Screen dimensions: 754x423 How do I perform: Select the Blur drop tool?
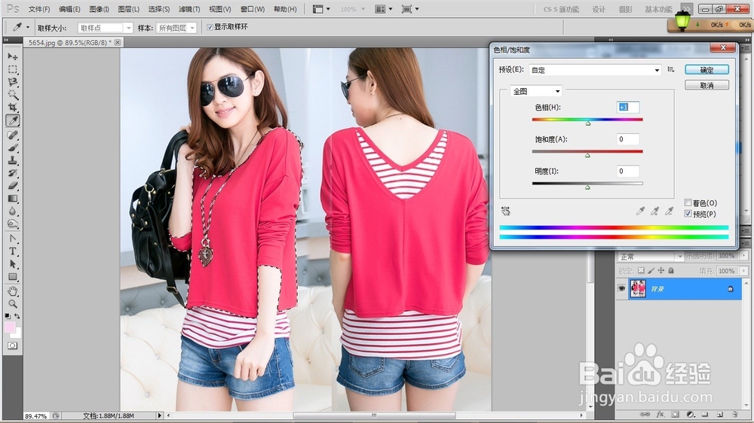click(x=13, y=211)
